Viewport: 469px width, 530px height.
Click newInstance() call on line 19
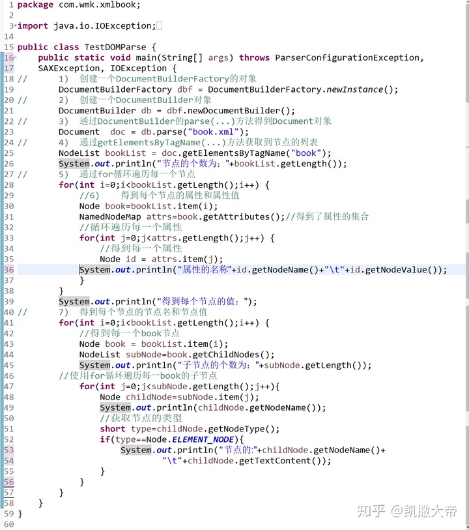(360, 89)
